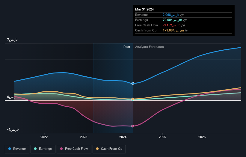Click the Earnings value 70.004 in tooltip
This screenshot has width=246, height=157.
172,20
